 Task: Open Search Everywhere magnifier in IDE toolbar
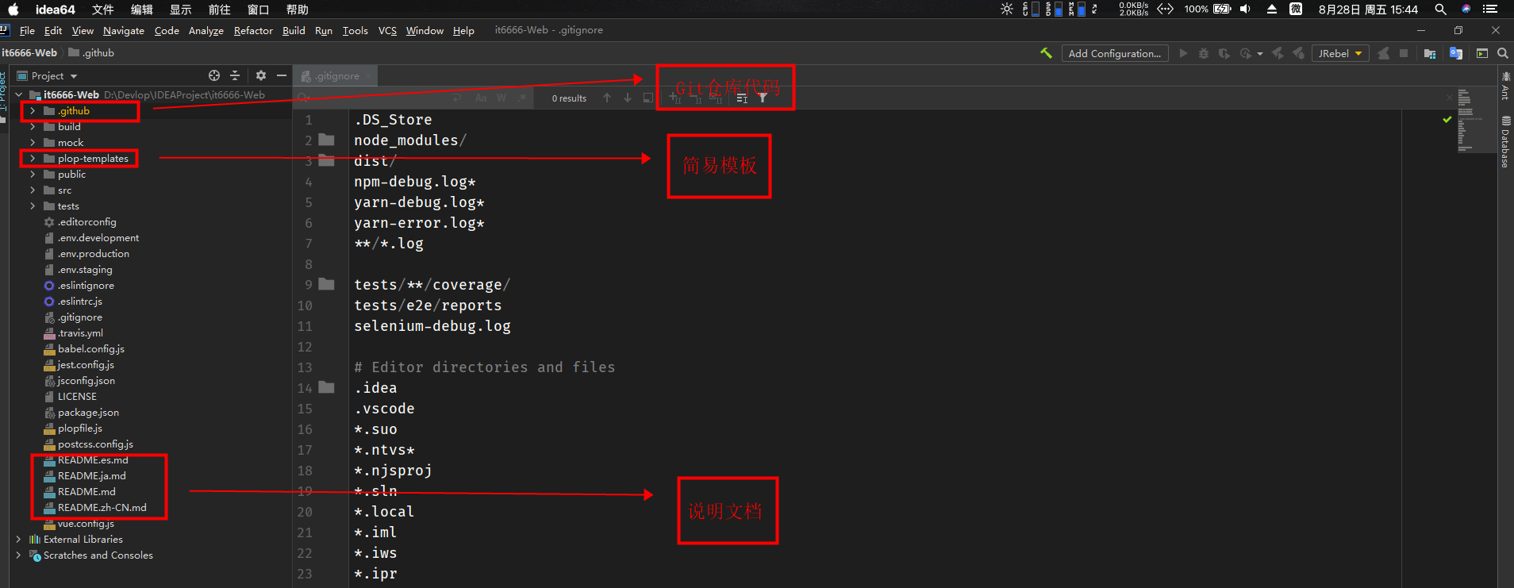click(x=1502, y=53)
